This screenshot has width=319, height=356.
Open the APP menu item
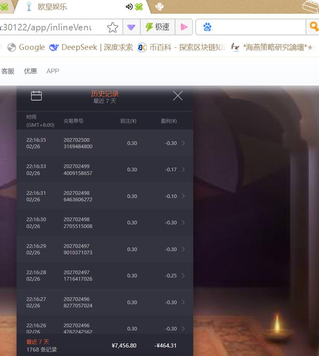53,71
